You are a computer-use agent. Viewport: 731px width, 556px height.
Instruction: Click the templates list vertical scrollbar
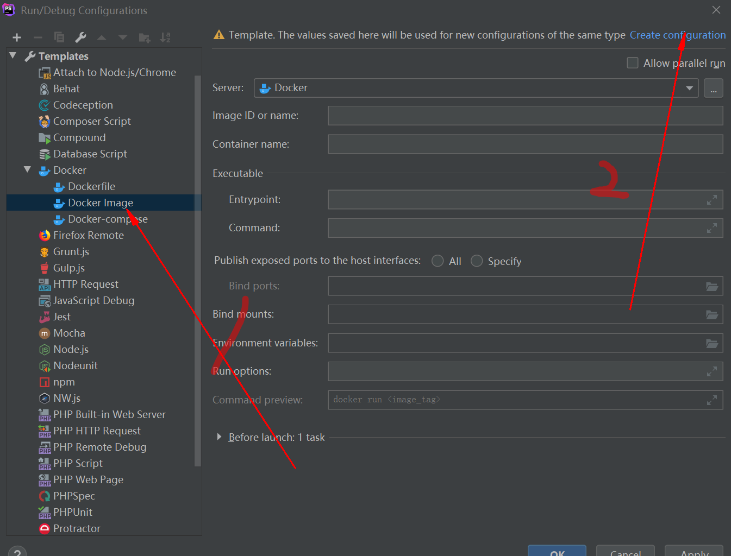(x=198, y=271)
